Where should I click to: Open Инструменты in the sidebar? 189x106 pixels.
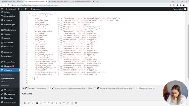(x=10, y=94)
